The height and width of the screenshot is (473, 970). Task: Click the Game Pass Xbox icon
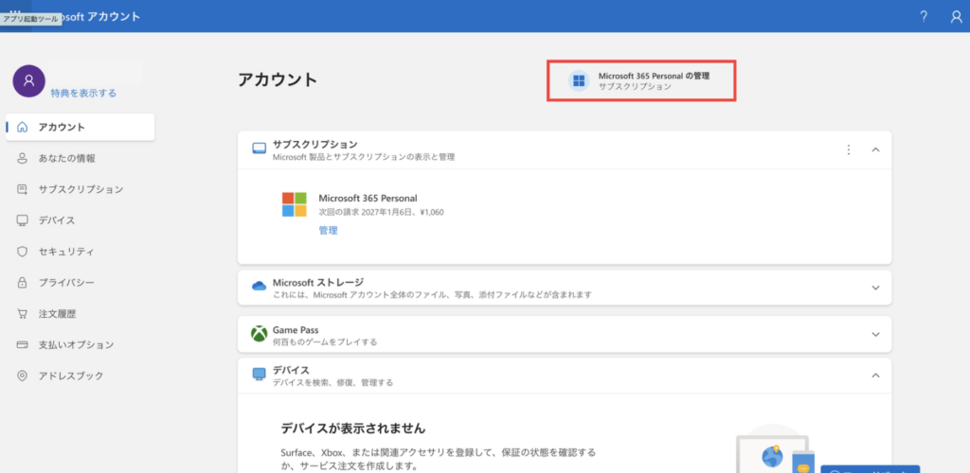click(x=259, y=335)
